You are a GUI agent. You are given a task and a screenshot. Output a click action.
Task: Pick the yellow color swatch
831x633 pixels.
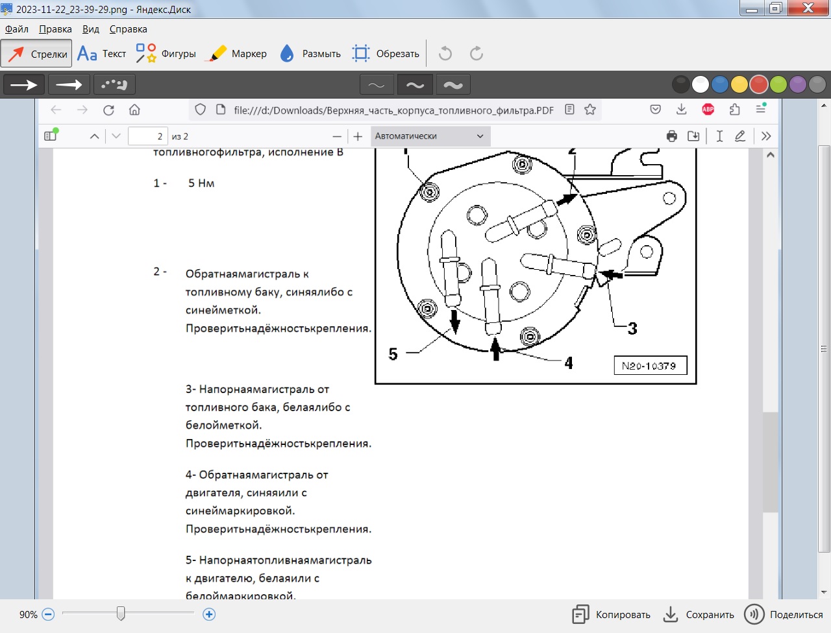coord(739,84)
